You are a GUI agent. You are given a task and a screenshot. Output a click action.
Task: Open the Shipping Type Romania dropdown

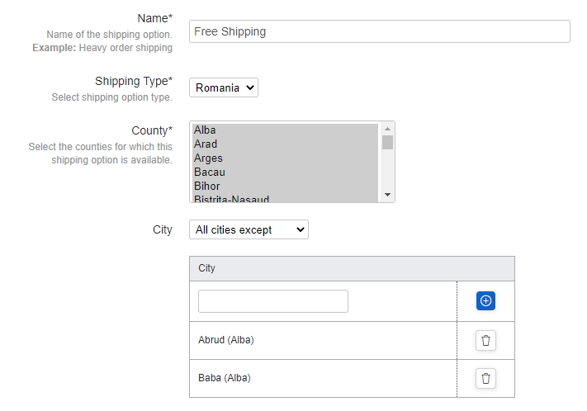pos(224,87)
